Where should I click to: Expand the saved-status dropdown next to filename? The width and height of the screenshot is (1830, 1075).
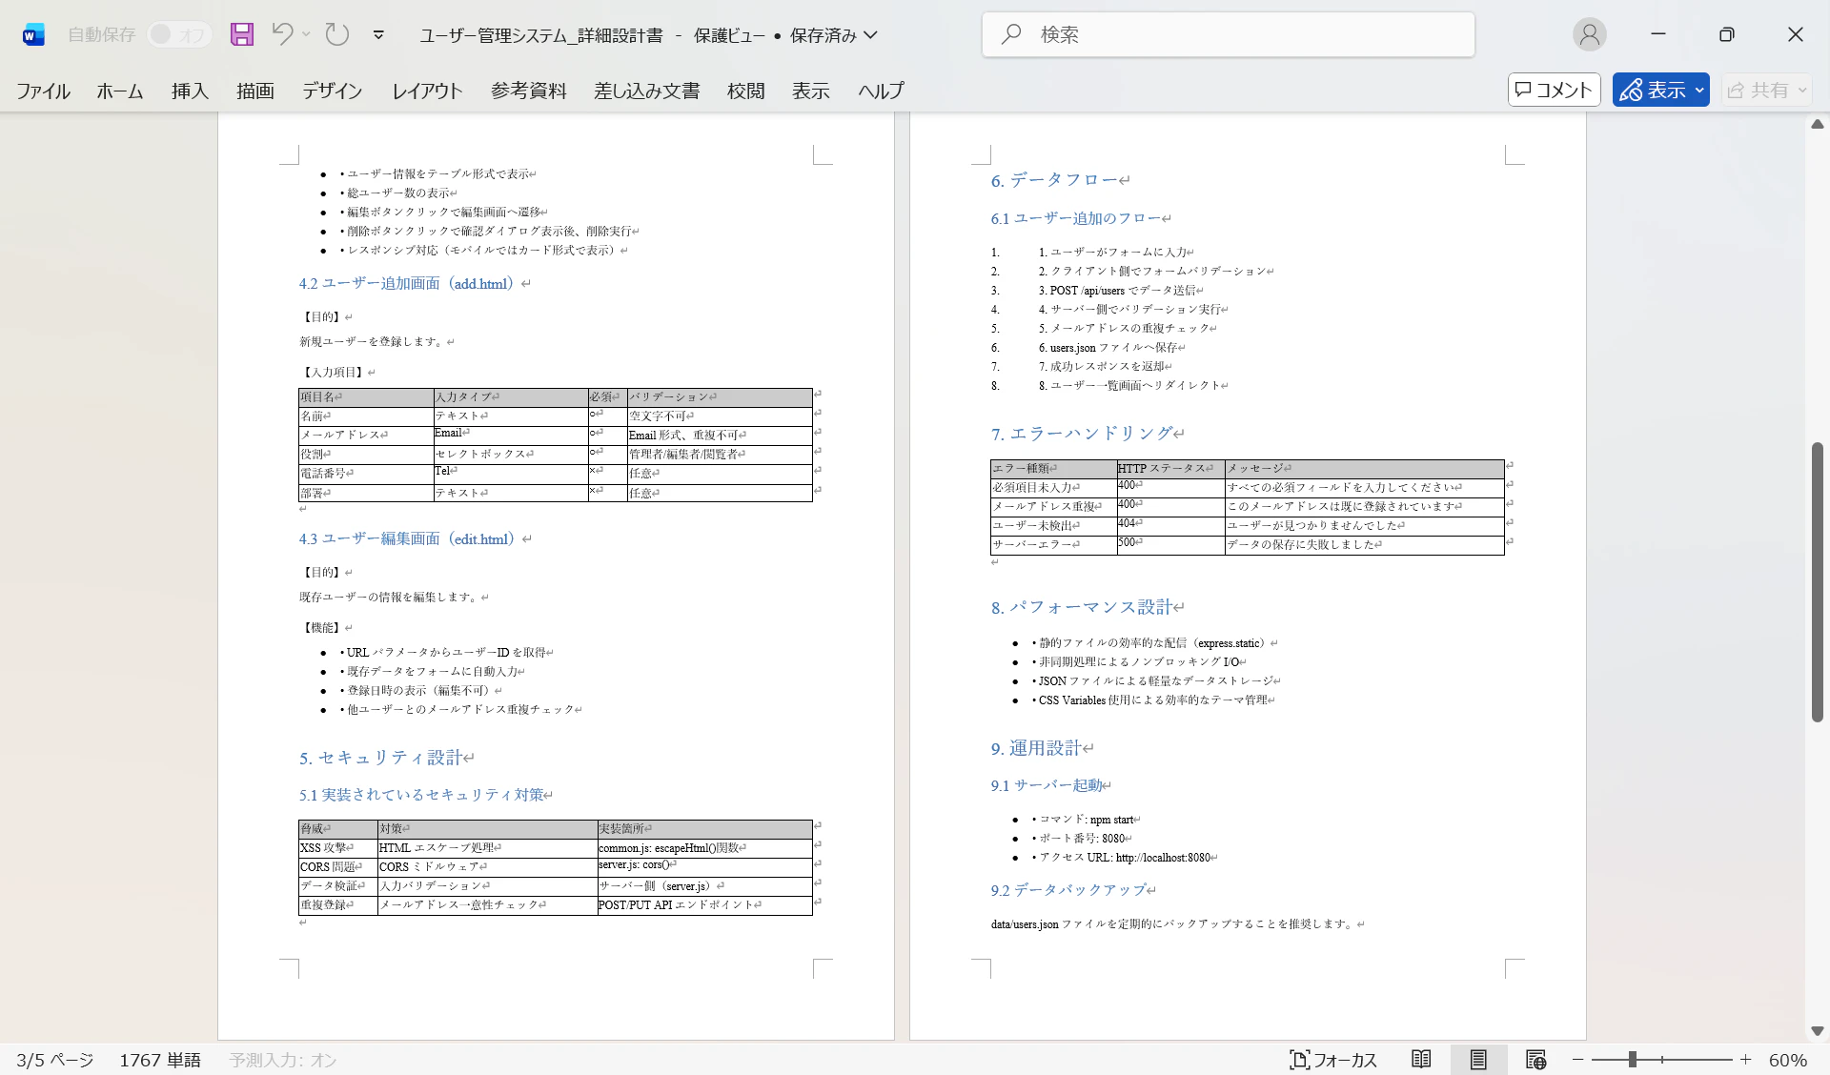870,34
